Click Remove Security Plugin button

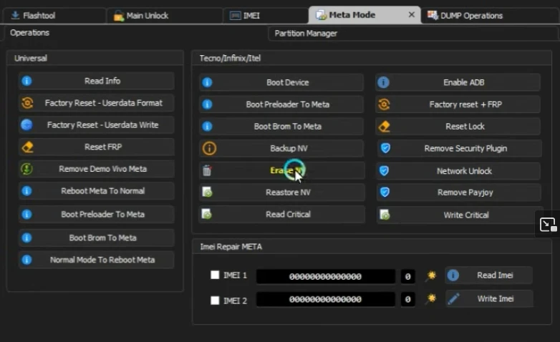(x=459, y=149)
